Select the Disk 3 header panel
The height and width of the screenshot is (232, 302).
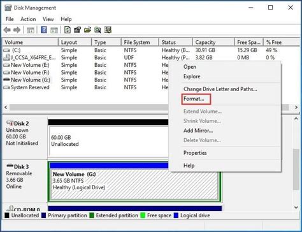click(25, 180)
